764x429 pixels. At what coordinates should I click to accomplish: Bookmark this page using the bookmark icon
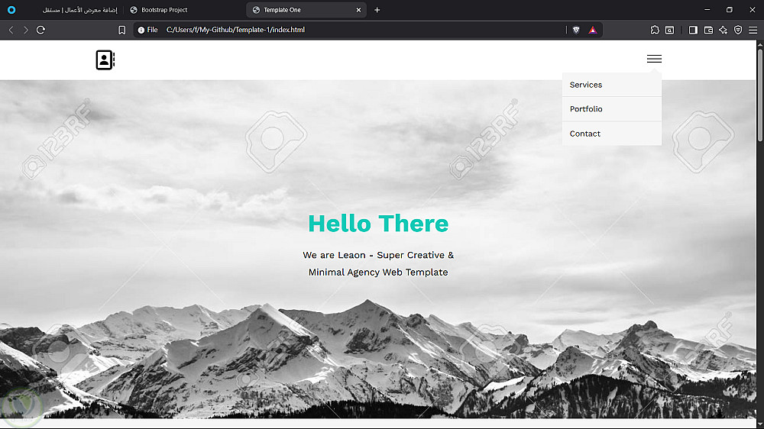click(121, 31)
